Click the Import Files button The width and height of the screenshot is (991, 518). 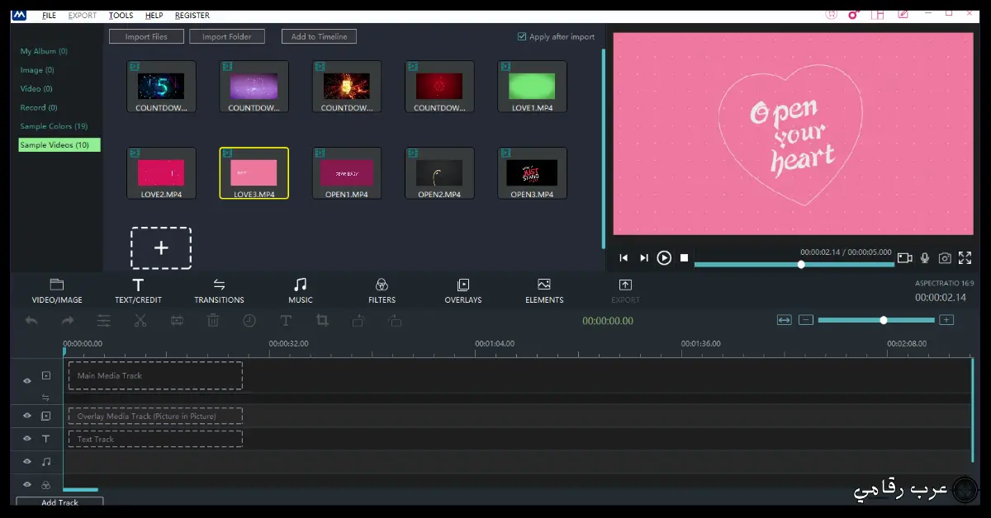(x=146, y=35)
